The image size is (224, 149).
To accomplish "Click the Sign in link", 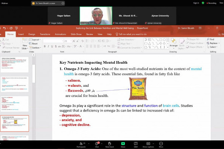I will click(196, 3).
